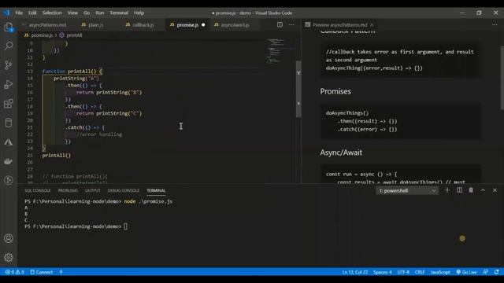Image resolution: width=504 pixels, height=283 pixels.
Task: Open the bottom activity bar timeline icon
Action: point(9,180)
